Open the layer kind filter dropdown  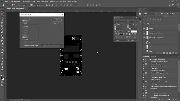coord(150,13)
